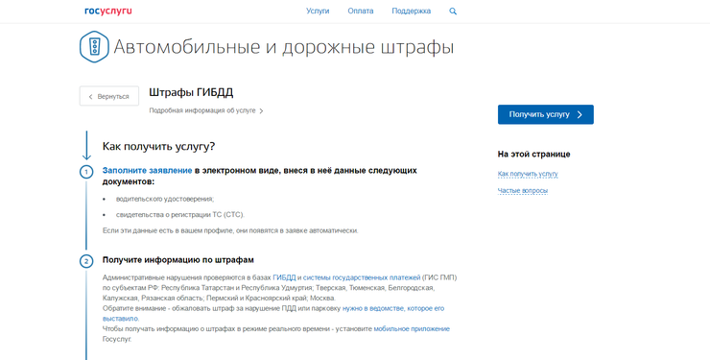
Task: Open системы государственных платежей link
Action: pos(362,277)
